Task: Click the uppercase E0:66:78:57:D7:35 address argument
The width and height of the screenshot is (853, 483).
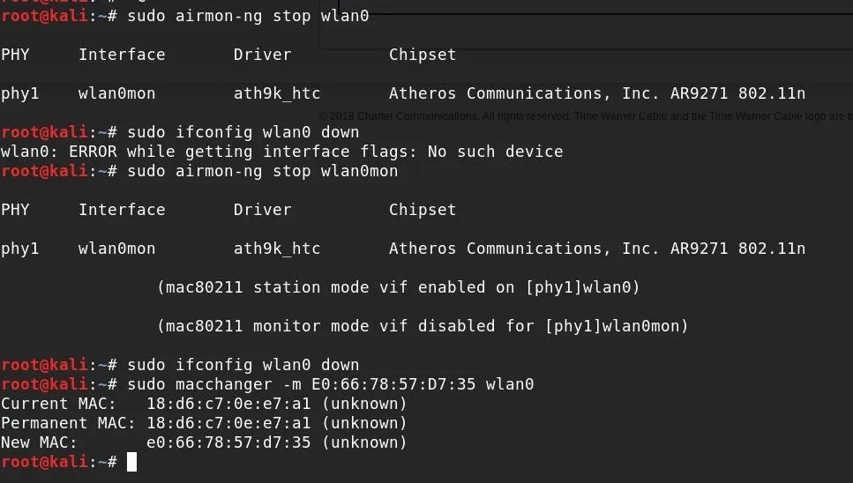Action: [x=393, y=384]
